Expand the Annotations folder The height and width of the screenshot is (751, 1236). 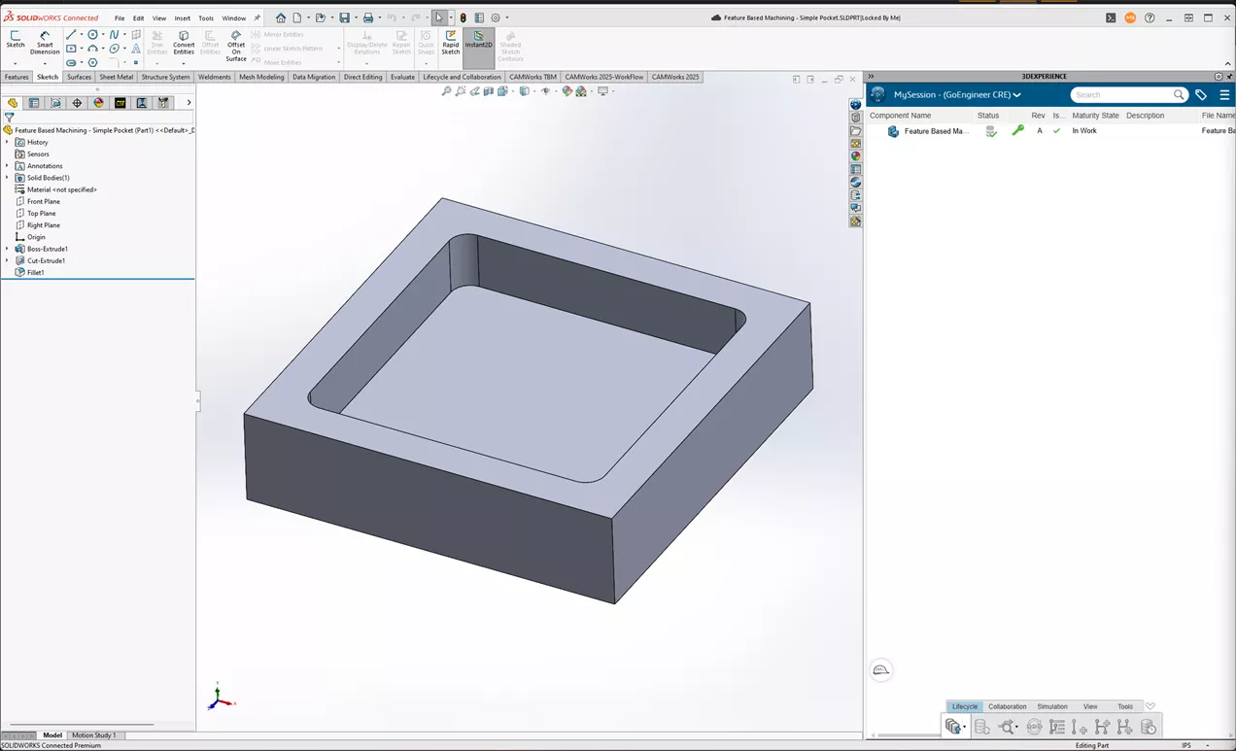point(9,165)
